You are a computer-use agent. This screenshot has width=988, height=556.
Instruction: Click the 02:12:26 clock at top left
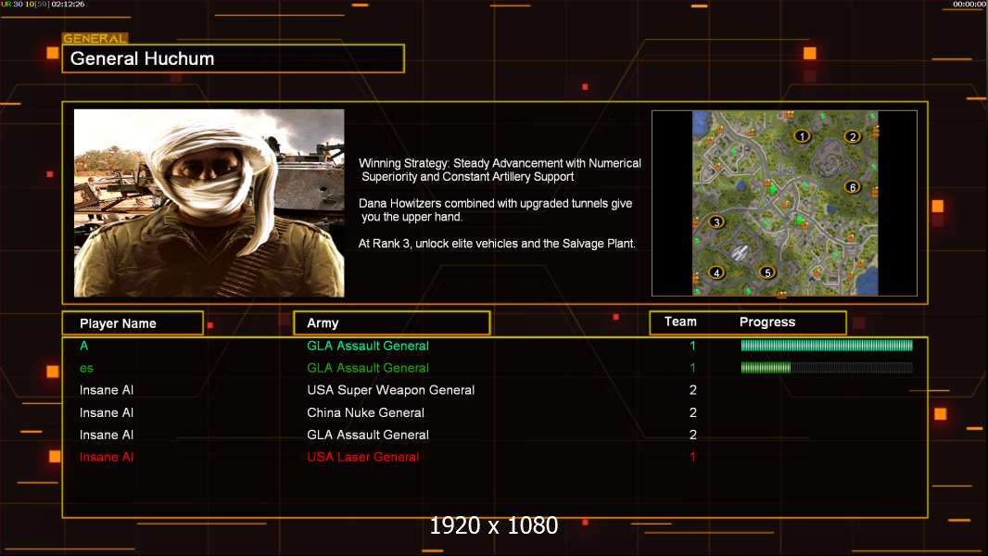point(68,4)
